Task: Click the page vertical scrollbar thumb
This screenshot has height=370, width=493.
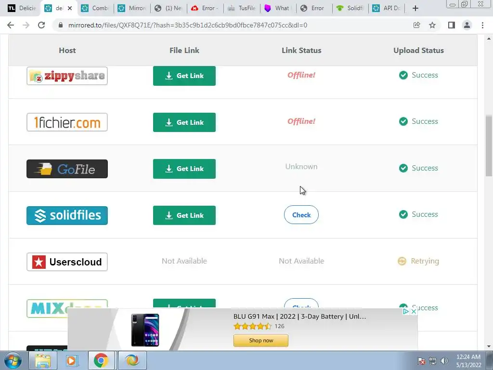Action: coord(489,145)
